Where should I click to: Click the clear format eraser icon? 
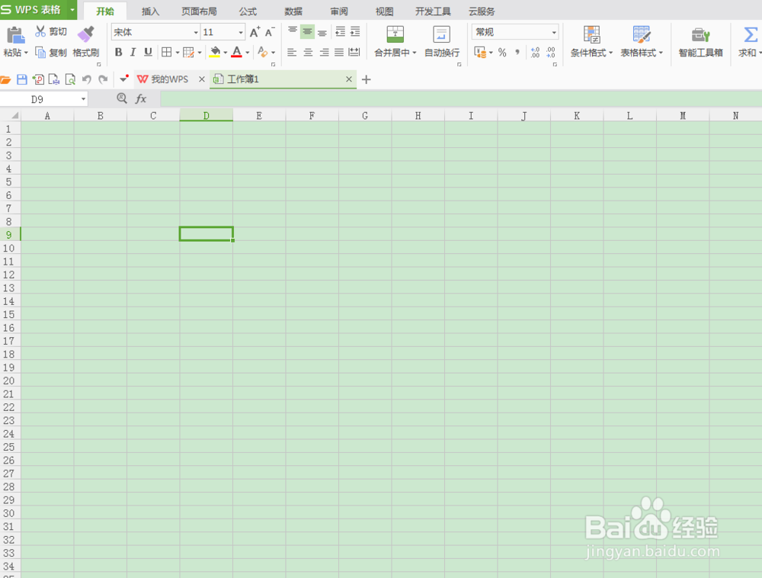(263, 52)
